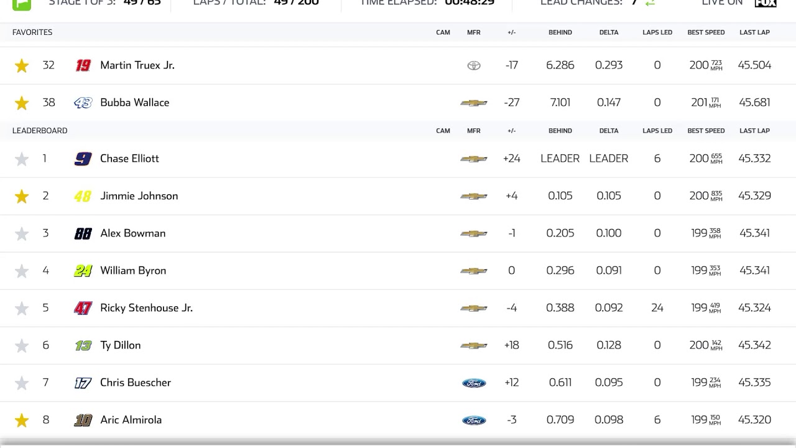Click the Chevrolet logo in Ty Dillon's row
The image size is (796, 448).
tap(474, 345)
